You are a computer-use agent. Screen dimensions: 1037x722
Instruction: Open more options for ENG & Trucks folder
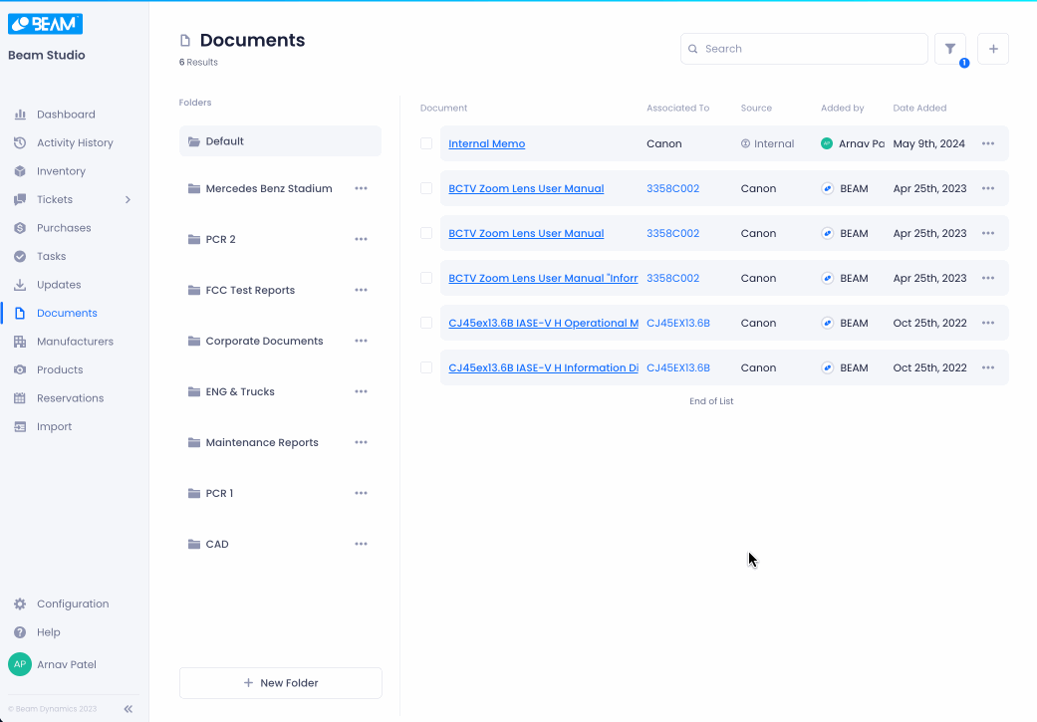361,391
